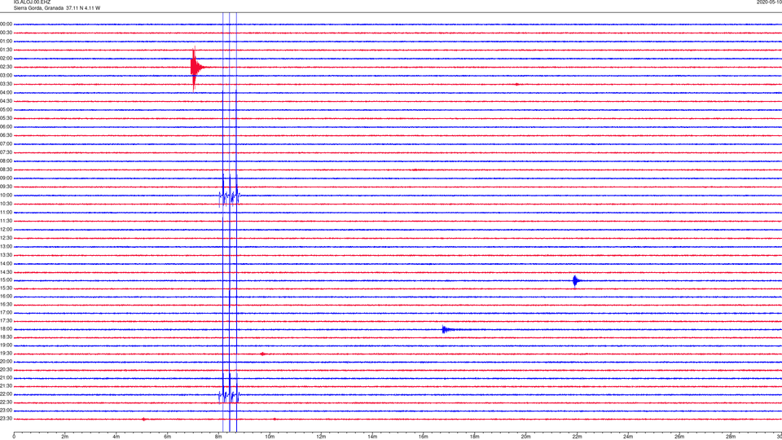Click the 08:00 time label
The width and height of the screenshot is (782, 440).
point(7,161)
